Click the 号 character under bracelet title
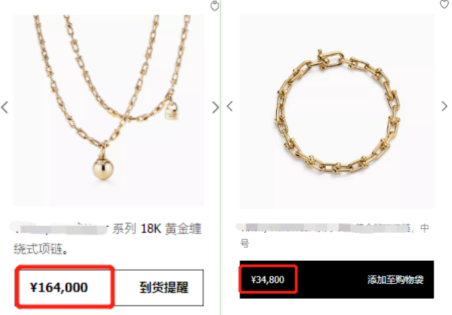 tap(244, 243)
